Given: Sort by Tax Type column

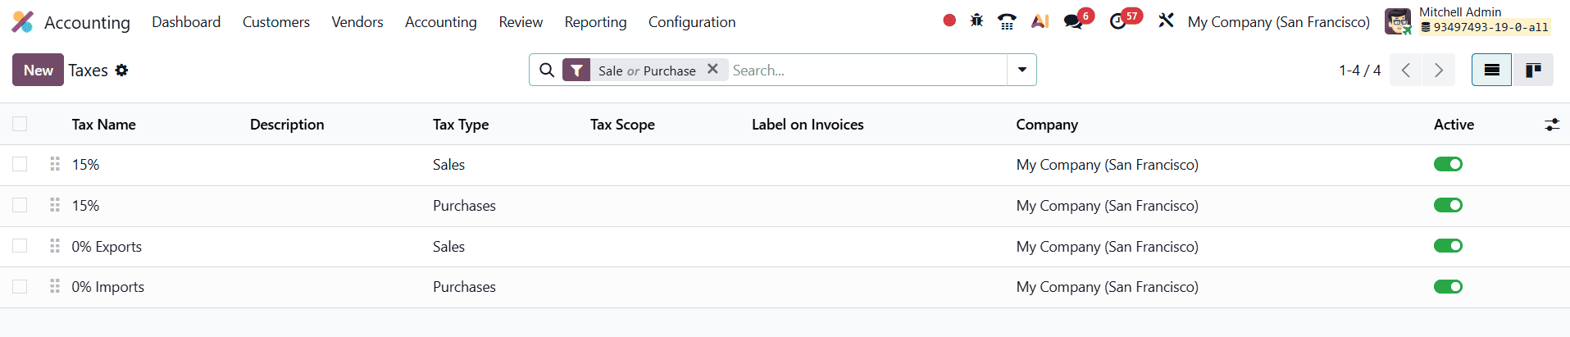Looking at the screenshot, I should click(461, 125).
